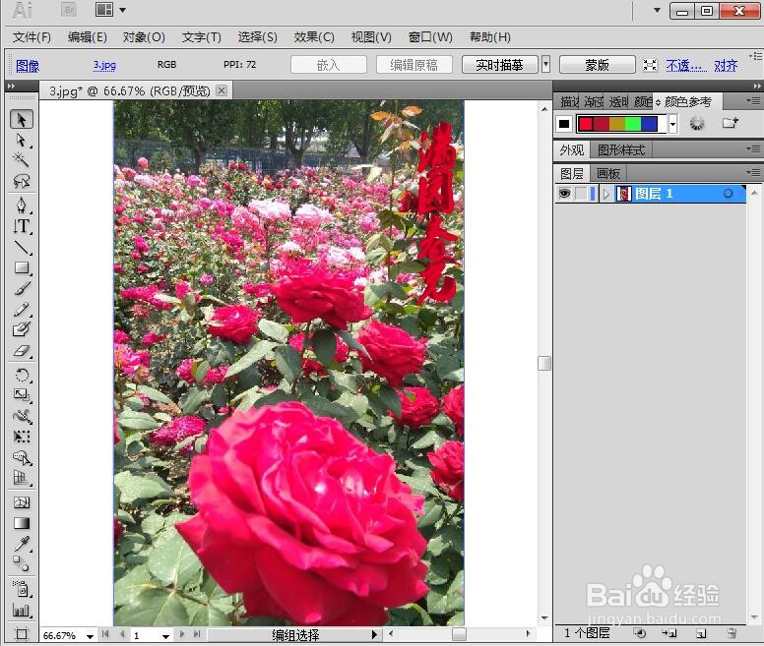This screenshot has height=646, width=764.
Task: Click 3.jpg linked file link
Action: [104, 65]
